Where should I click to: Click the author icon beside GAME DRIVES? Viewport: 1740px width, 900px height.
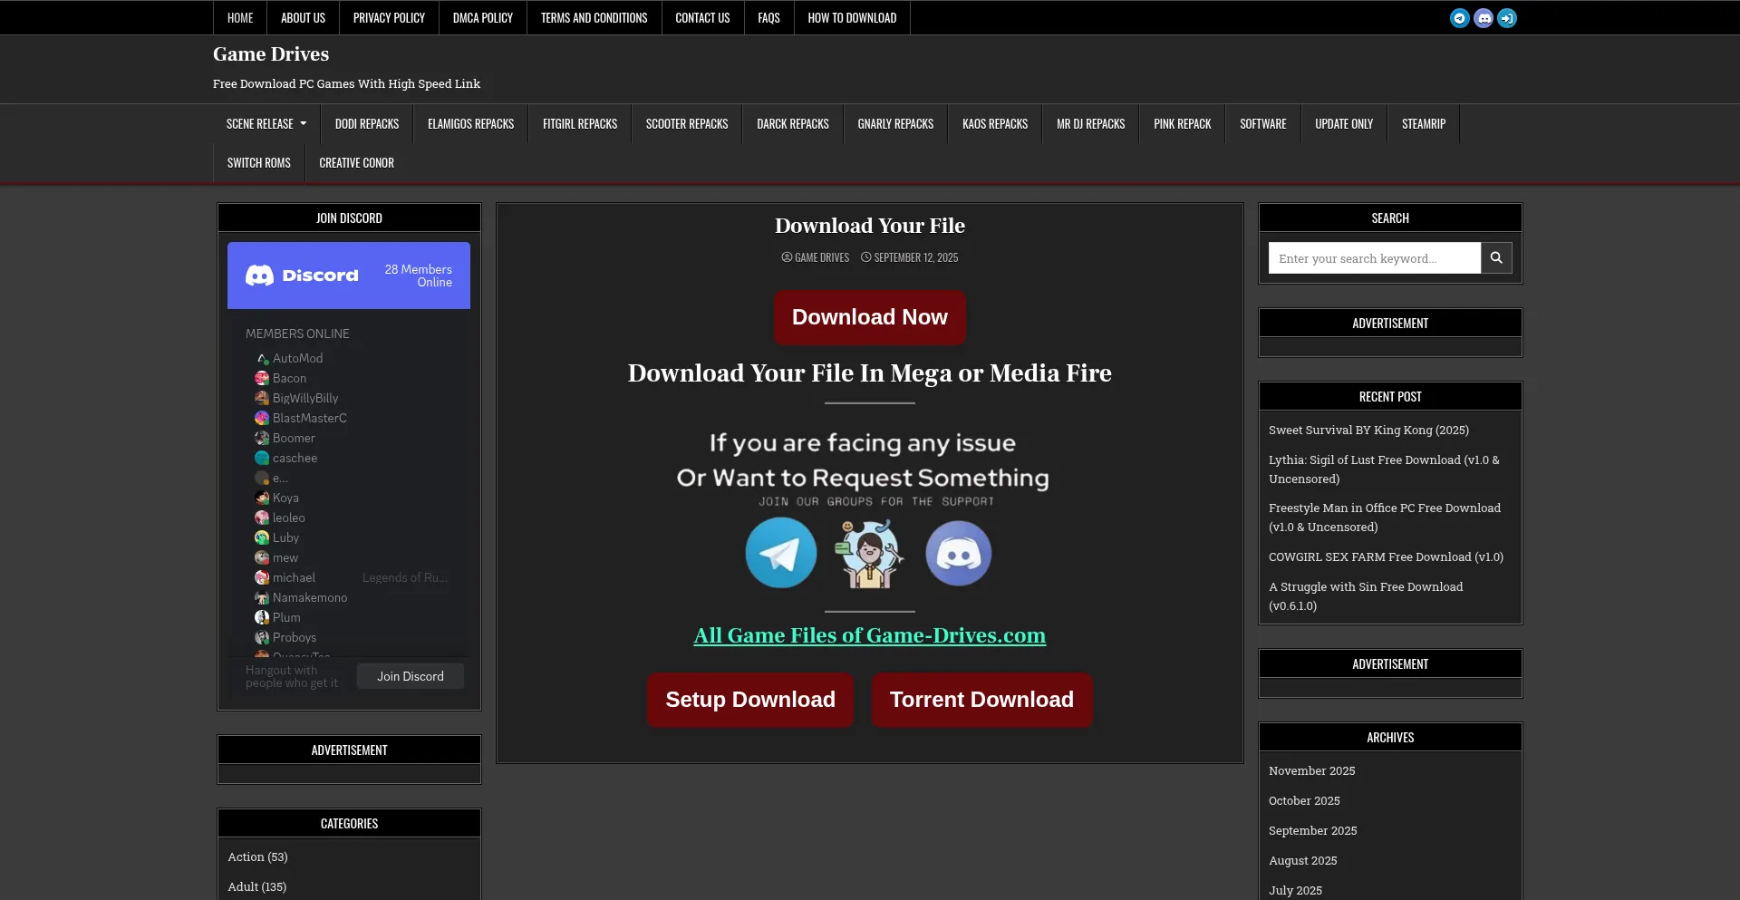(x=788, y=257)
